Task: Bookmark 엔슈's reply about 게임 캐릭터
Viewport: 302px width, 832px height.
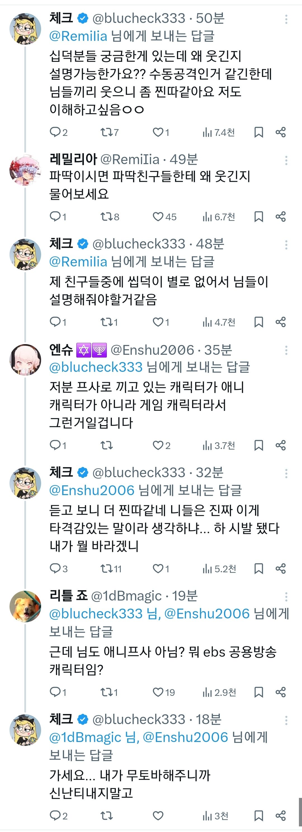Action: (x=258, y=445)
